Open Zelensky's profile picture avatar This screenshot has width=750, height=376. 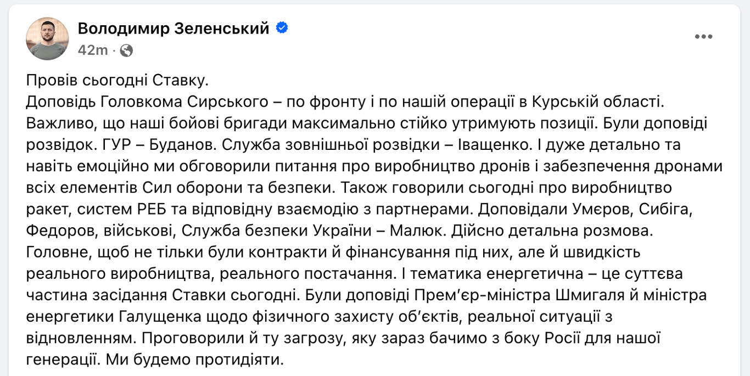(x=48, y=38)
